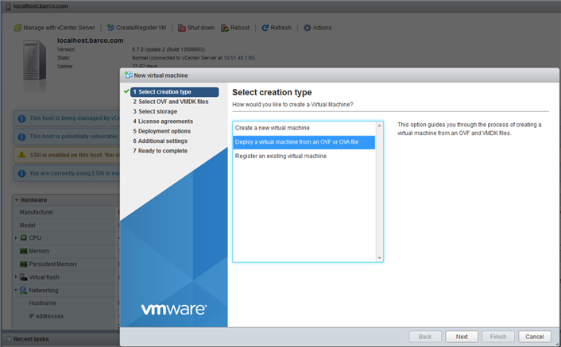Expand the Virtual flash row

click(16, 277)
